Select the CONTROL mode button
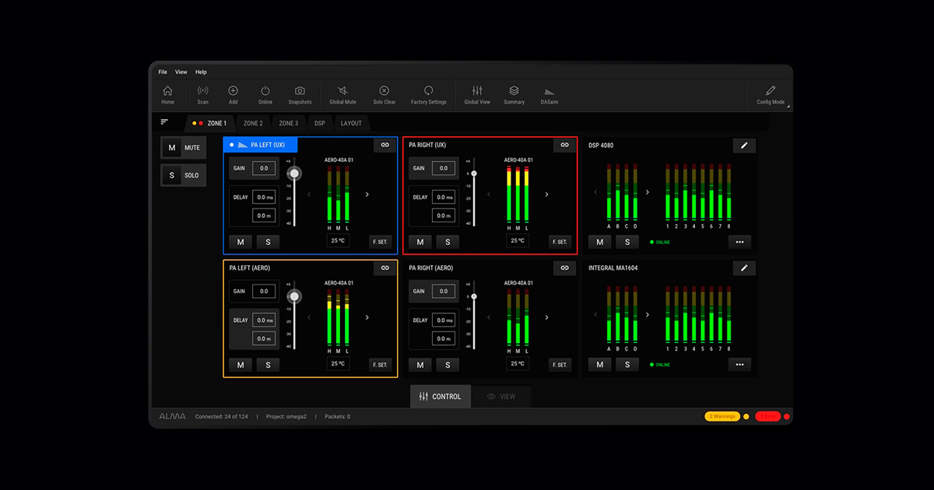Image resolution: width=934 pixels, height=490 pixels. (441, 397)
